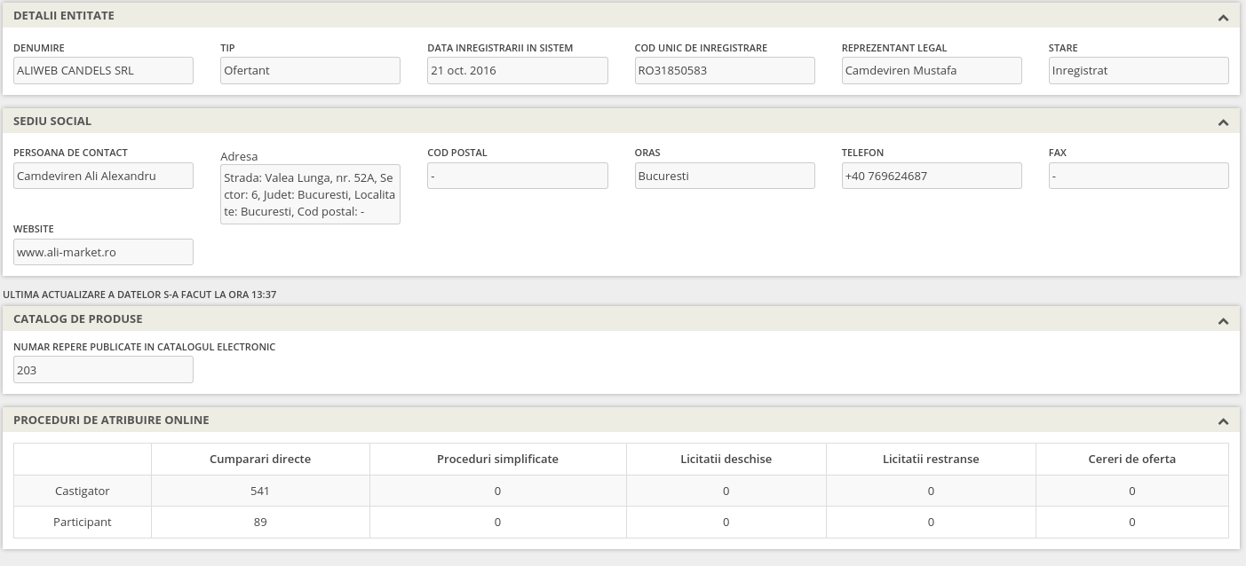Click the Tip field showing Ofertant
1246x566 pixels.
point(310,71)
